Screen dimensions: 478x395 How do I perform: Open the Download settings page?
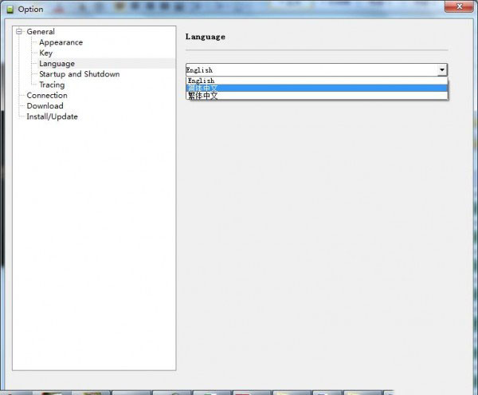[x=45, y=106]
